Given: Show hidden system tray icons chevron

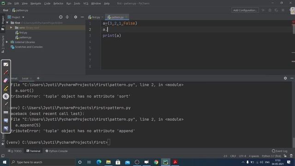Looking at the screenshot, I should (243, 162).
